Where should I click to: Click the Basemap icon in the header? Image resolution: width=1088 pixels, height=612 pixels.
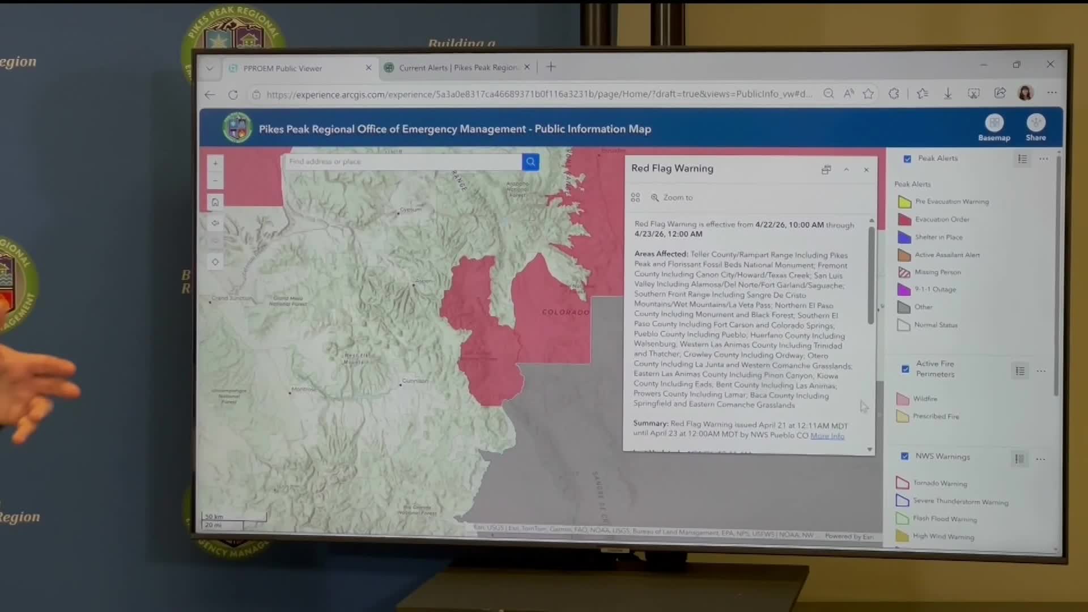994,124
